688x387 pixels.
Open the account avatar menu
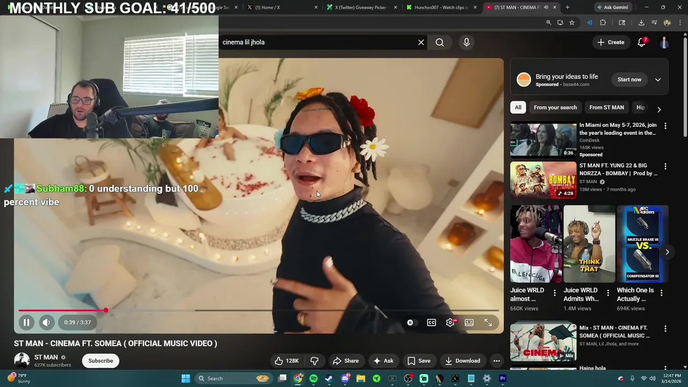click(664, 42)
